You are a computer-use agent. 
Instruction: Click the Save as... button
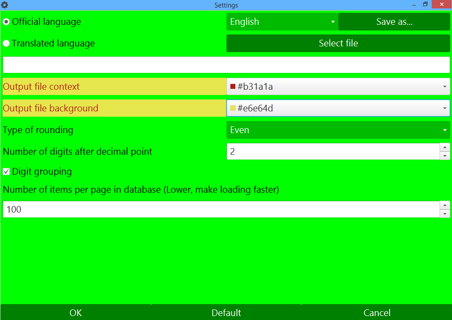click(x=394, y=22)
